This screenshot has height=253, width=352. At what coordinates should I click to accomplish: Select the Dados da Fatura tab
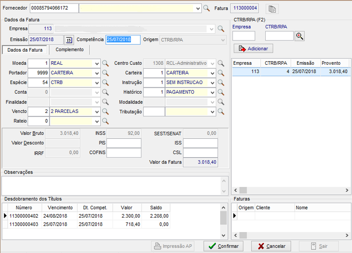tap(25, 50)
